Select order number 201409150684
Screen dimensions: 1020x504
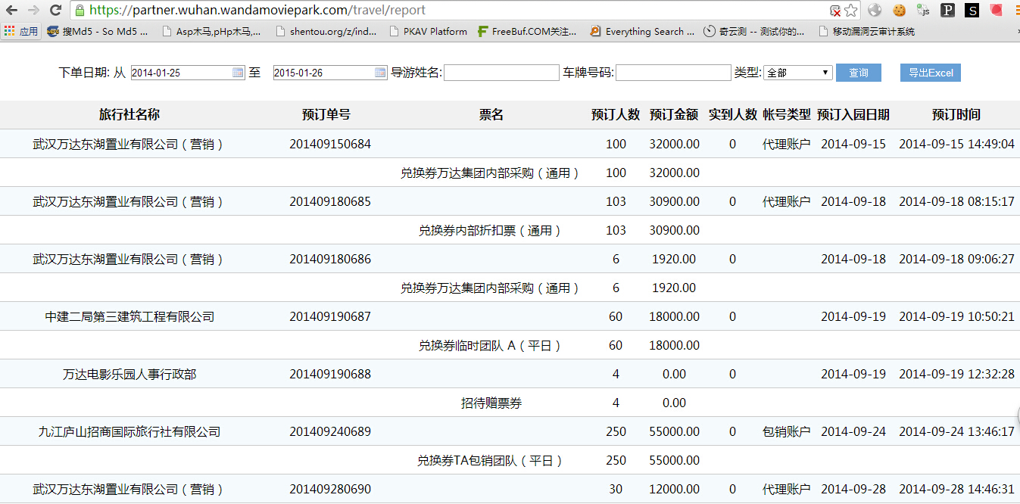tap(330, 144)
